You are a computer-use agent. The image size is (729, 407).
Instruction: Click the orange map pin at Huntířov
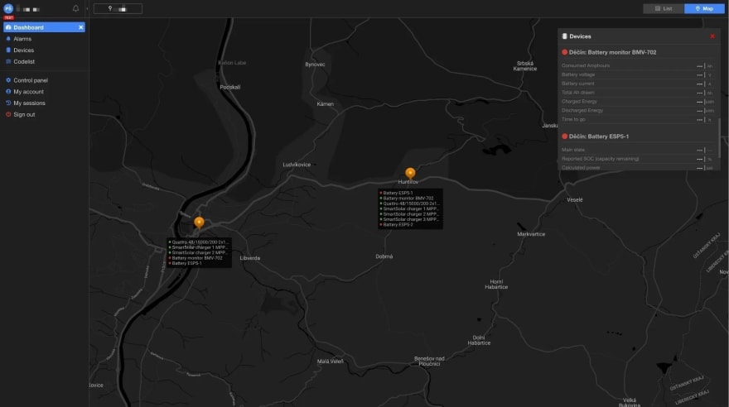pos(410,174)
